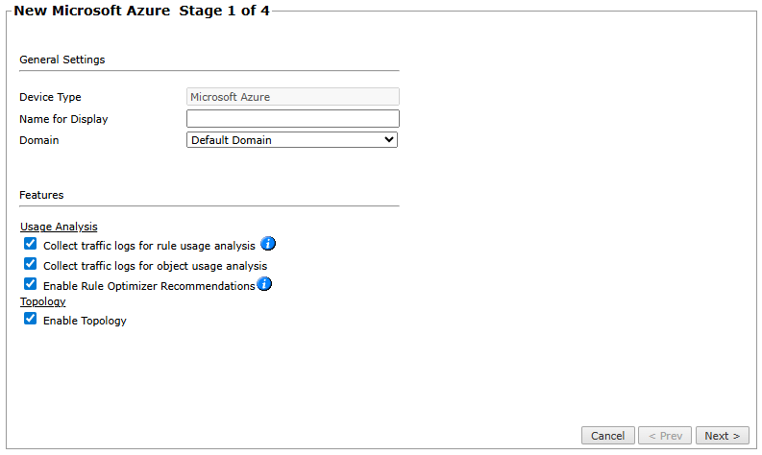Click the New Microsoft Azure stage title

click(141, 11)
